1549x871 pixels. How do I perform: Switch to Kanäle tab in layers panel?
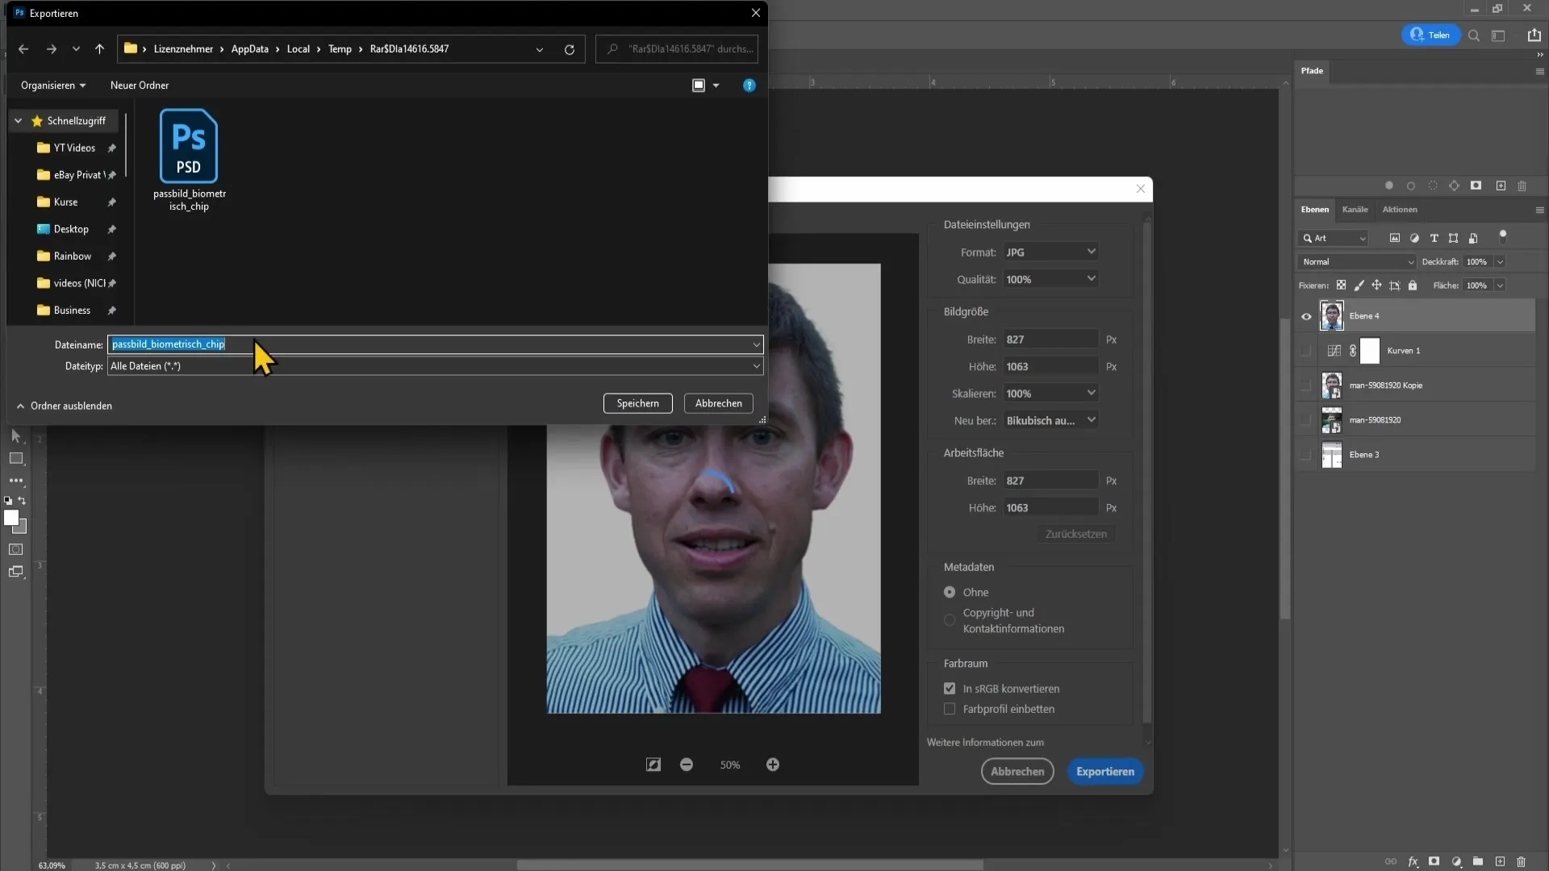tap(1356, 210)
